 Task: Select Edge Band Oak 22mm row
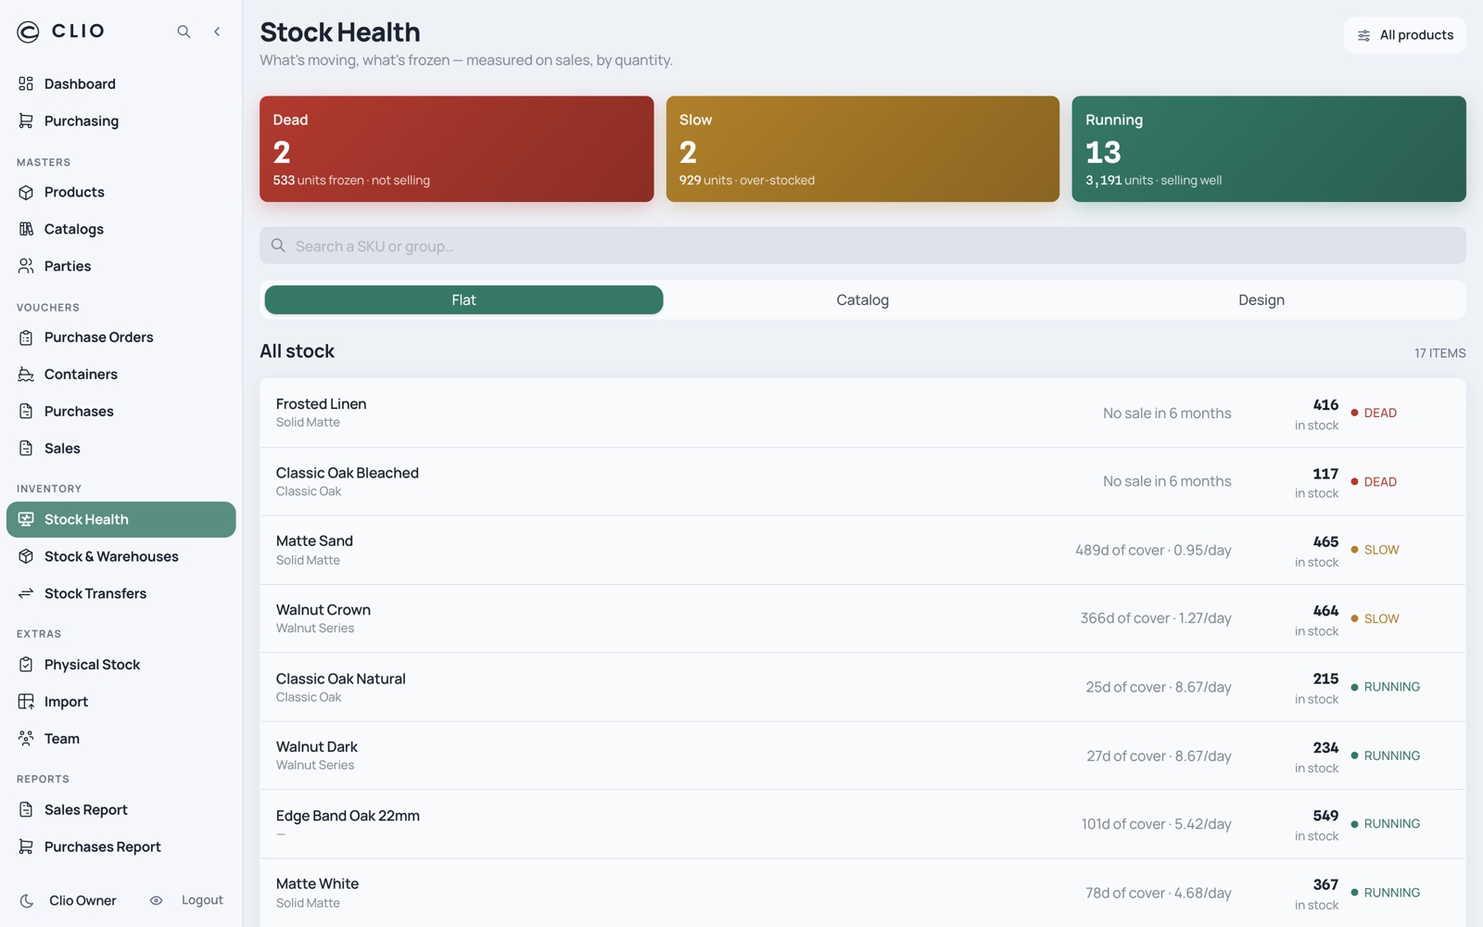(862, 824)
